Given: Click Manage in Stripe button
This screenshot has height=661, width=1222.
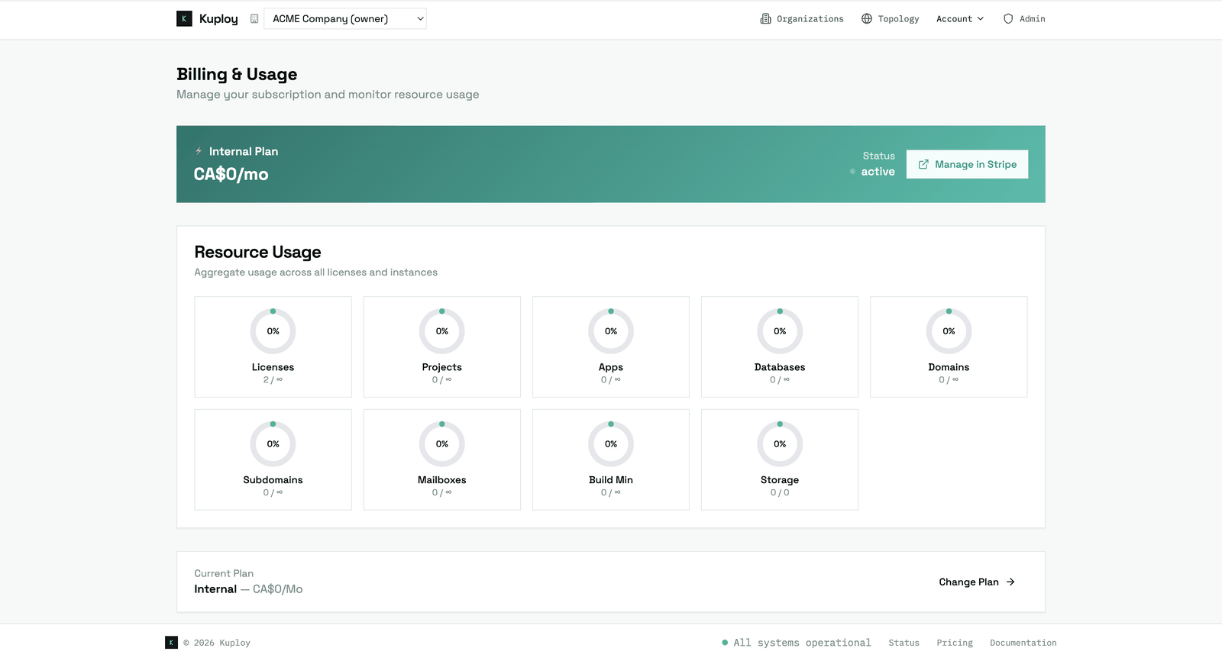Looking at the screenshot, I should pos(967,164).
